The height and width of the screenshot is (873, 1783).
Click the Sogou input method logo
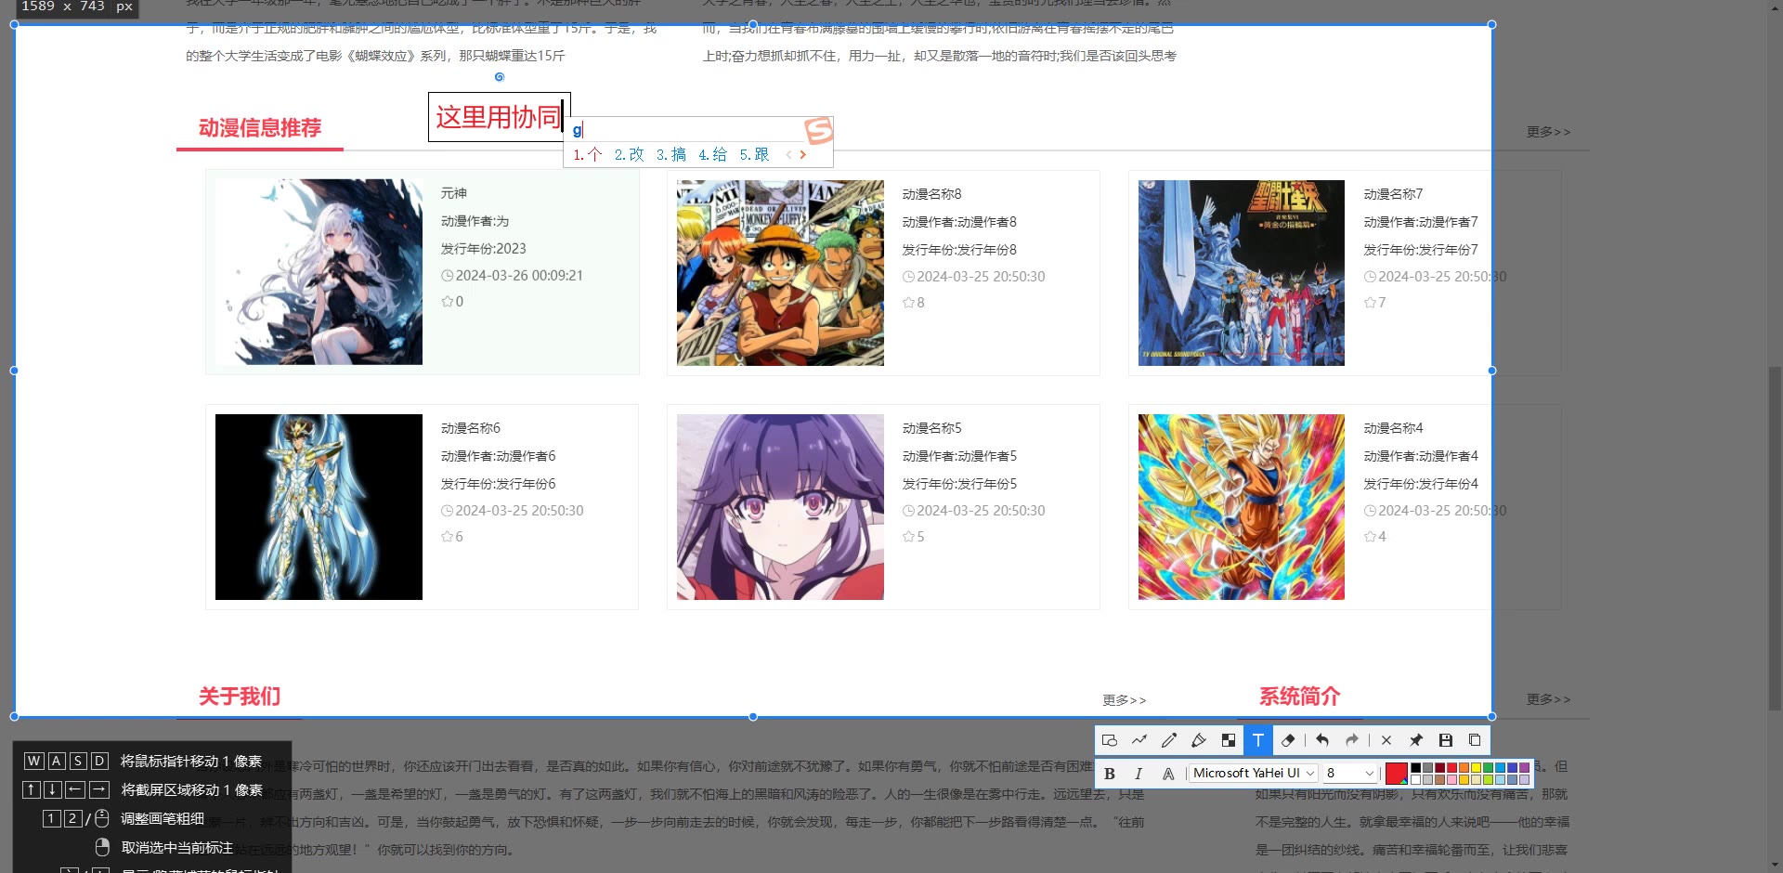[818, 130]
